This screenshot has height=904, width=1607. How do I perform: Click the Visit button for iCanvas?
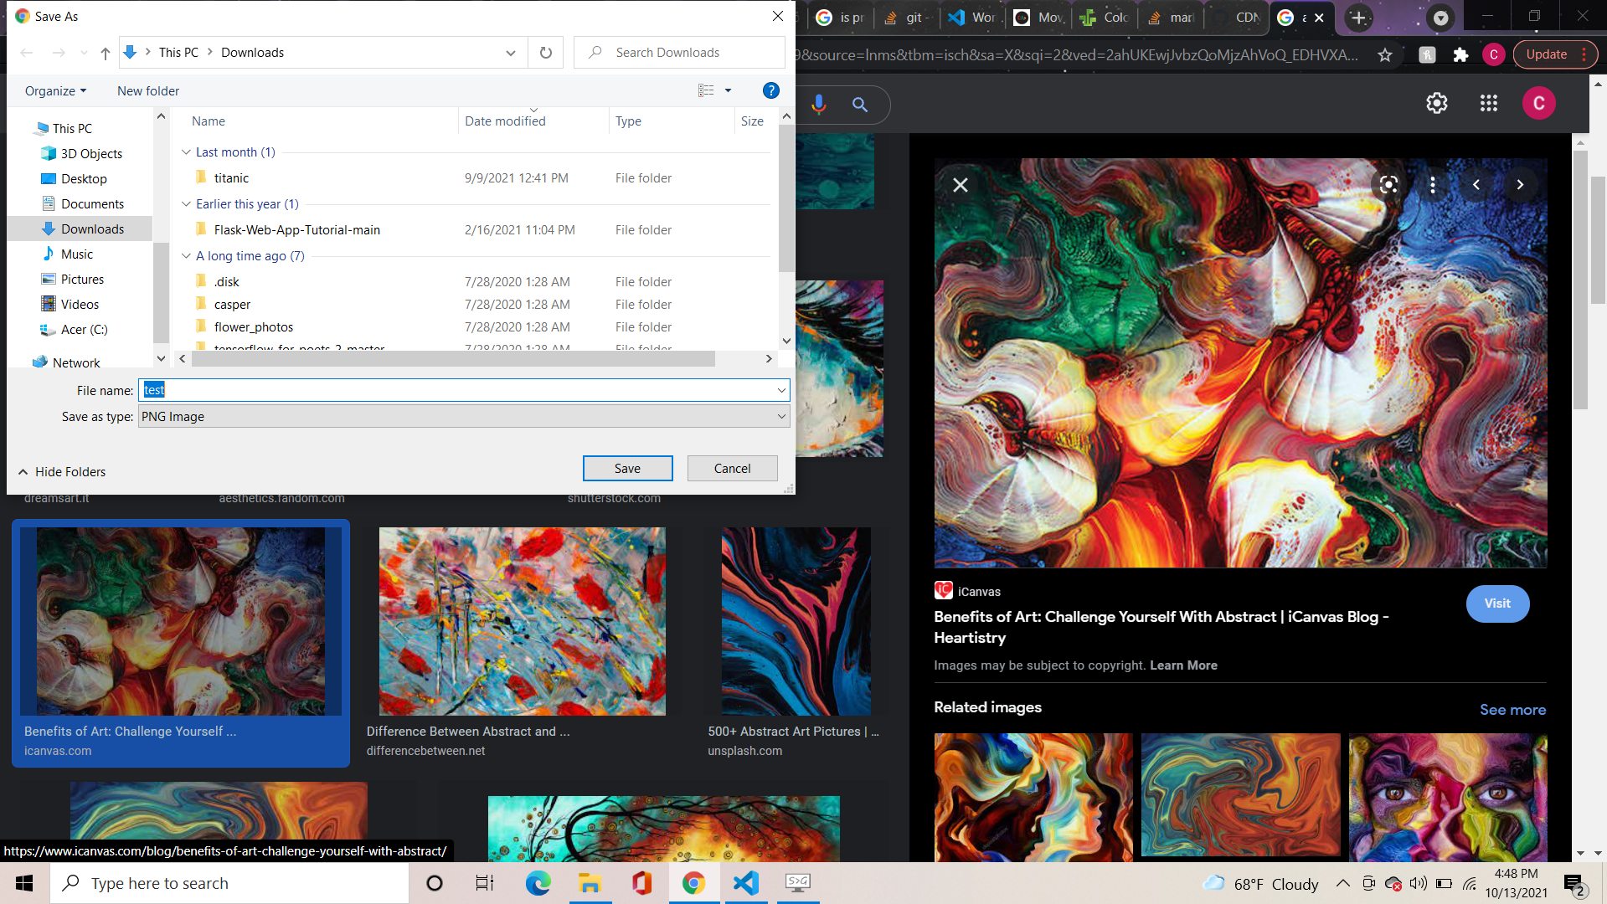point(1497,604)
